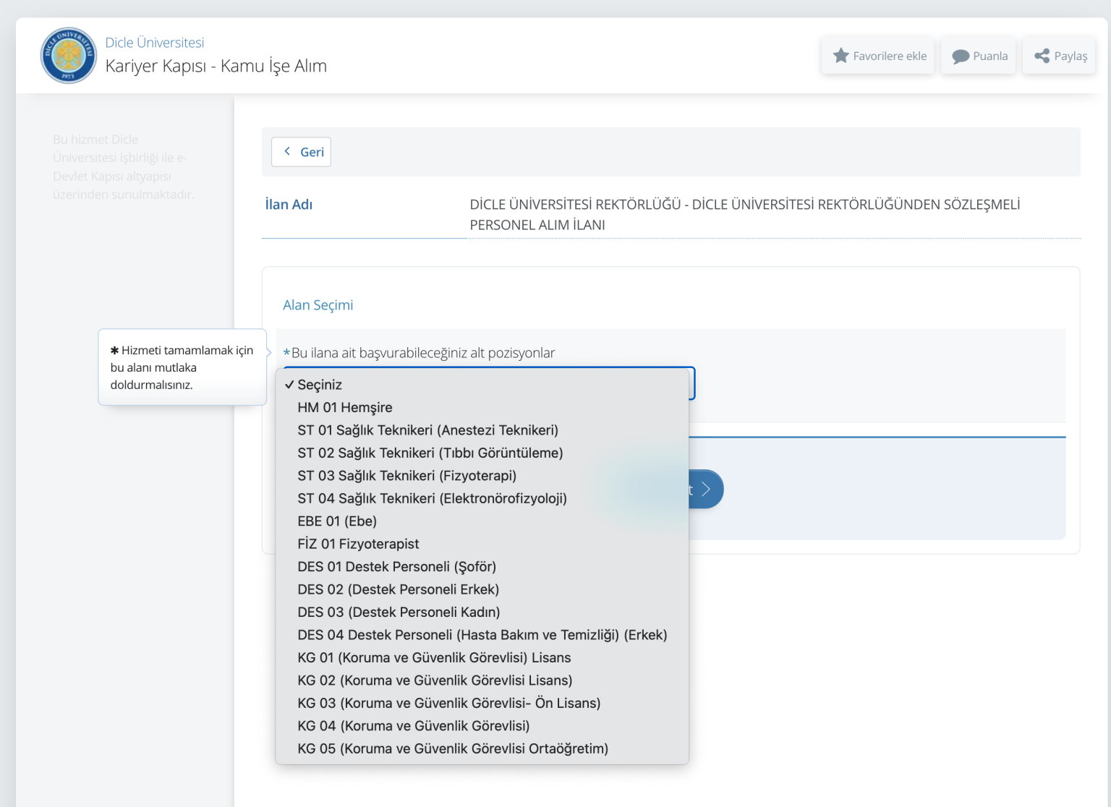Select EBE 01 (Ebe) option
1111x807 pixels.
pos(337,521)
